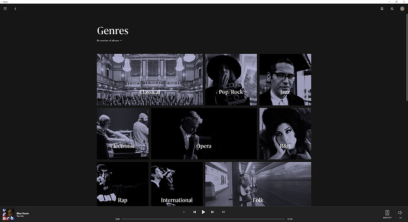Image resolution: width=408 pixels, height=222 pixels.
Task: Open the Folk genre tile
Action: click(258, 184)
